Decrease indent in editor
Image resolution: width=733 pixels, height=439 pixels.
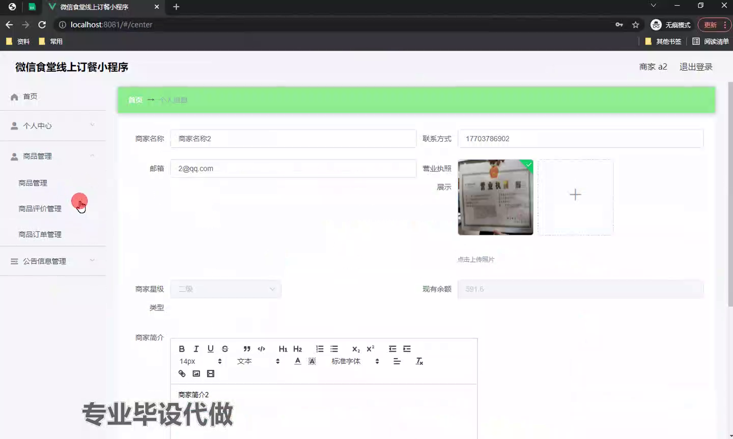(392, 349)
